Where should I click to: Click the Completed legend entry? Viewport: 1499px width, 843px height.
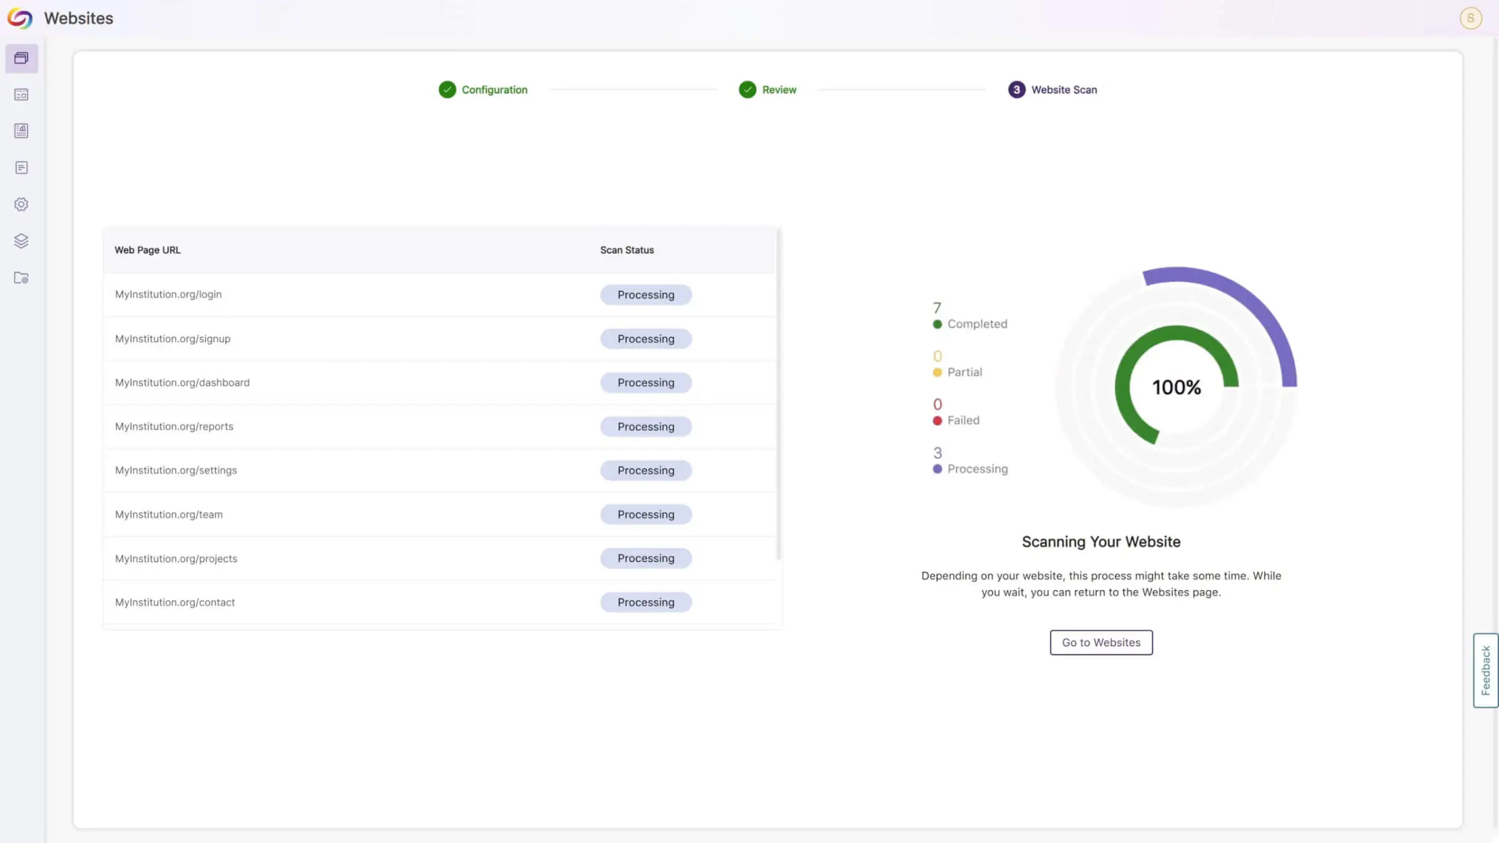pos(970,317)
